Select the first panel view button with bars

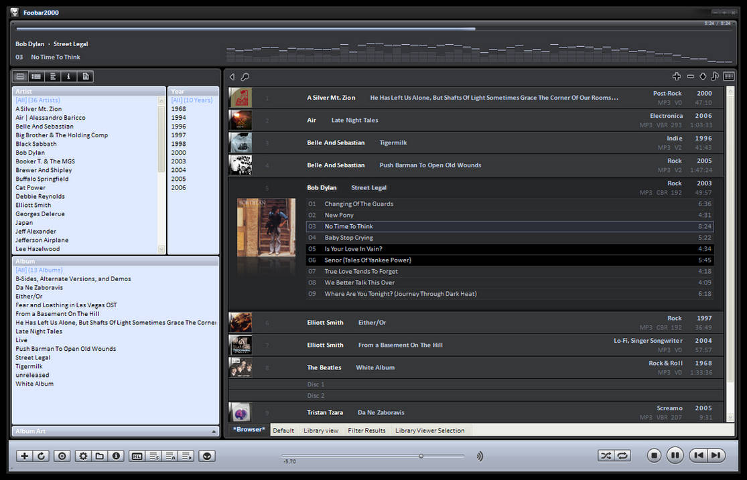tap(20, 76)
